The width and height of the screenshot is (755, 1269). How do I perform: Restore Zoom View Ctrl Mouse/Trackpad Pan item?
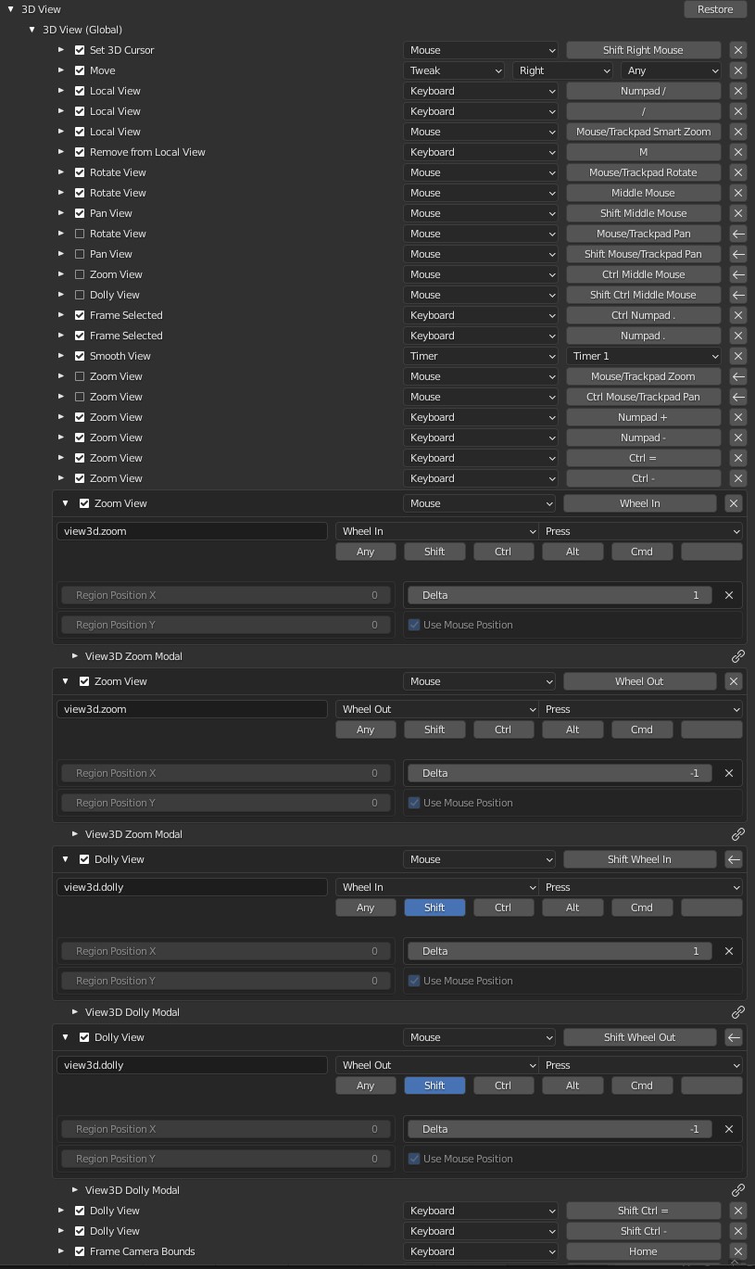[x=737, y=397]
